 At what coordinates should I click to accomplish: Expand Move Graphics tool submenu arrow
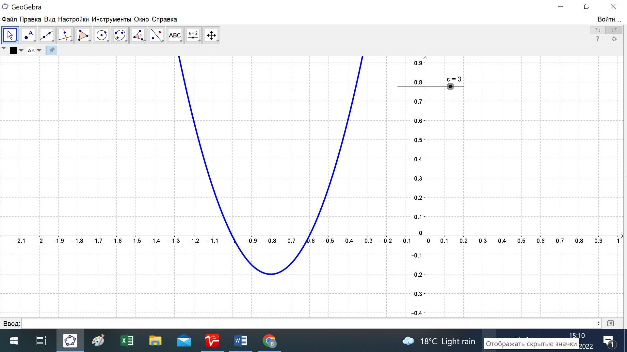tap(218, 41)
